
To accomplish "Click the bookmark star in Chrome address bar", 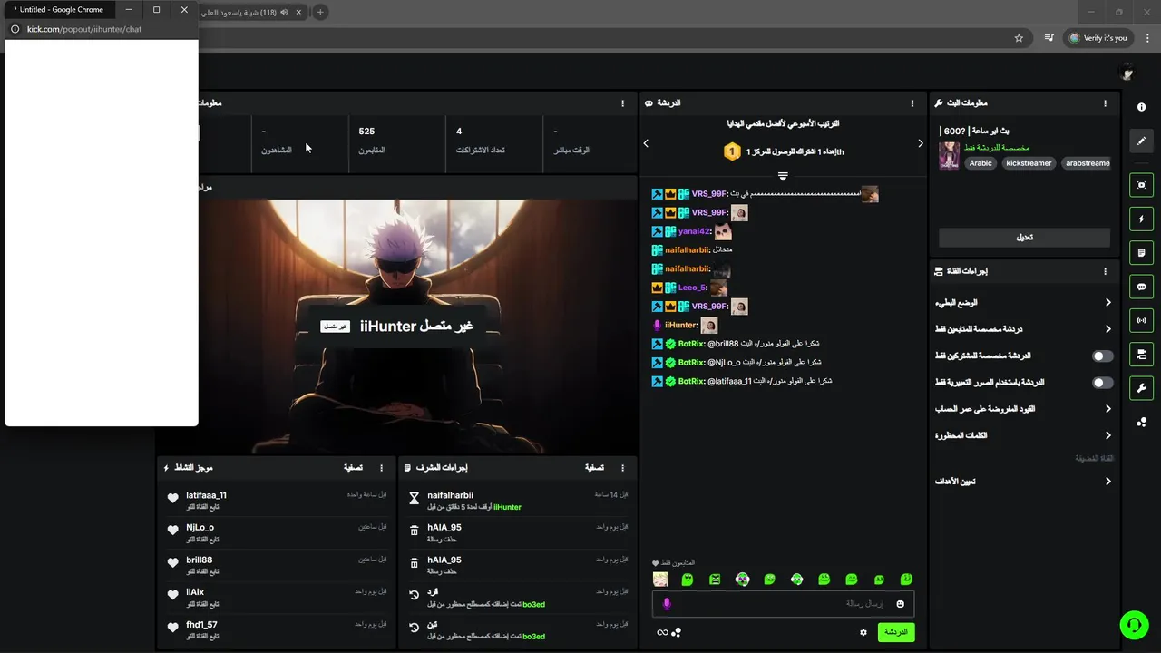I will point(1019,38).
